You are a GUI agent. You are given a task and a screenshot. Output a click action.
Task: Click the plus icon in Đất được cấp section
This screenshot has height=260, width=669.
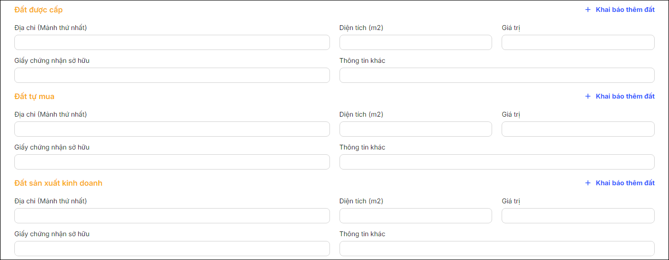pos(587,10)
